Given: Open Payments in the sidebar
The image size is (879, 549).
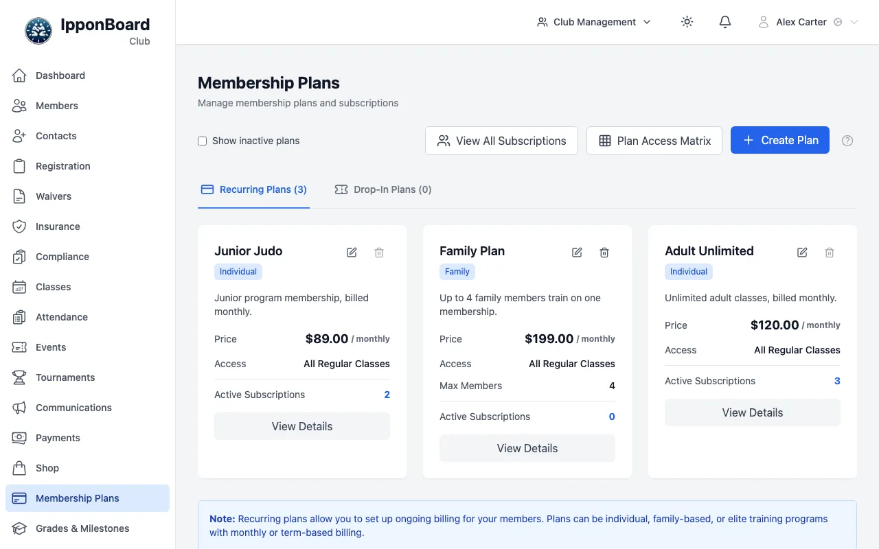Looking at the screenshot, I should (87, 438).
